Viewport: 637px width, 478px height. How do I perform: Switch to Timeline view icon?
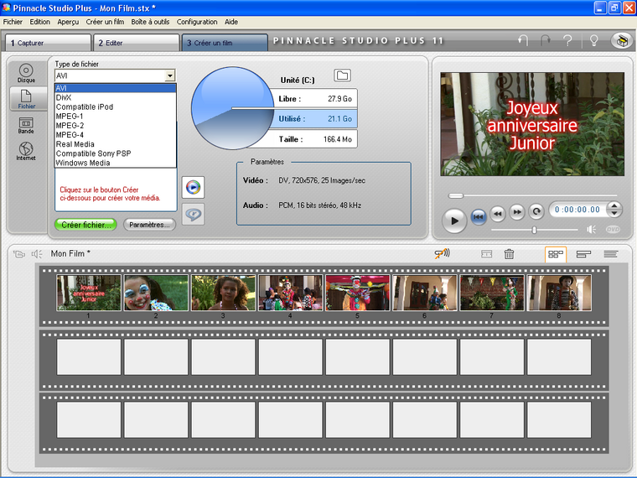[x=584, y=254]
